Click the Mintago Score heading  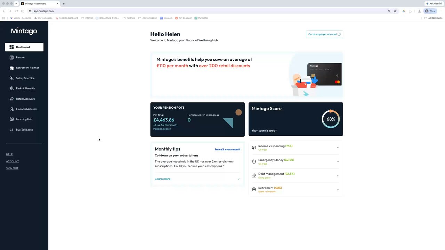click(x=267, y=108)
